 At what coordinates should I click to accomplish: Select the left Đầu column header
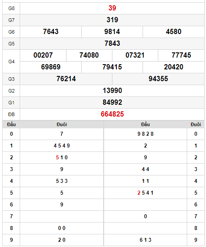(x=11, y=124)
